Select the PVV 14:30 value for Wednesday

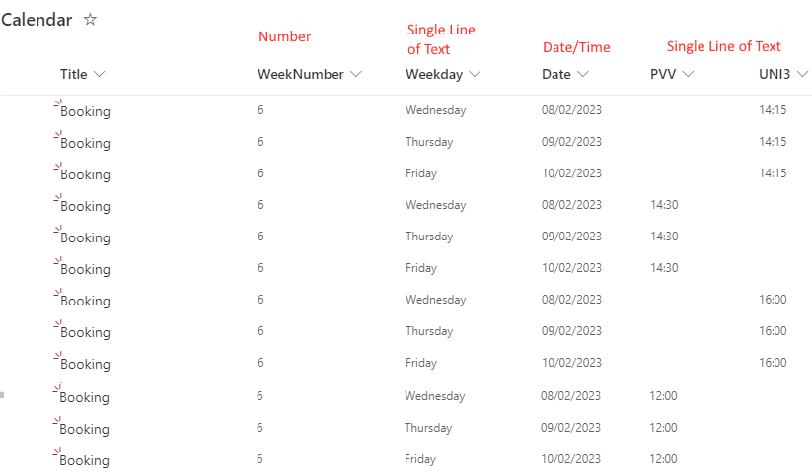click(x=664, y=205)
